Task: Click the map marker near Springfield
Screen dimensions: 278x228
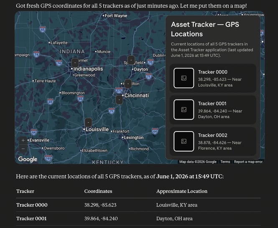Action: [131, 60]
